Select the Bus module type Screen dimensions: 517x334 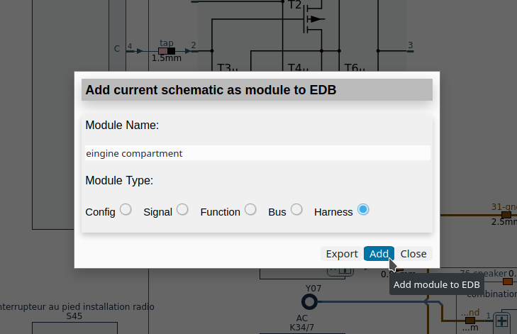point(296,209)
